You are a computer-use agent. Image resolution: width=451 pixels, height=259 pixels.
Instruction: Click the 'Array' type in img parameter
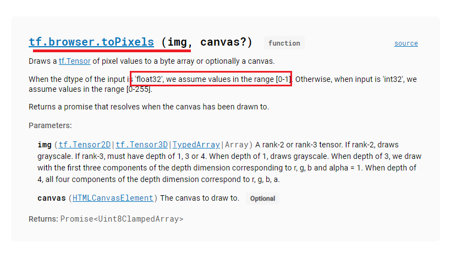click(237, 145)
